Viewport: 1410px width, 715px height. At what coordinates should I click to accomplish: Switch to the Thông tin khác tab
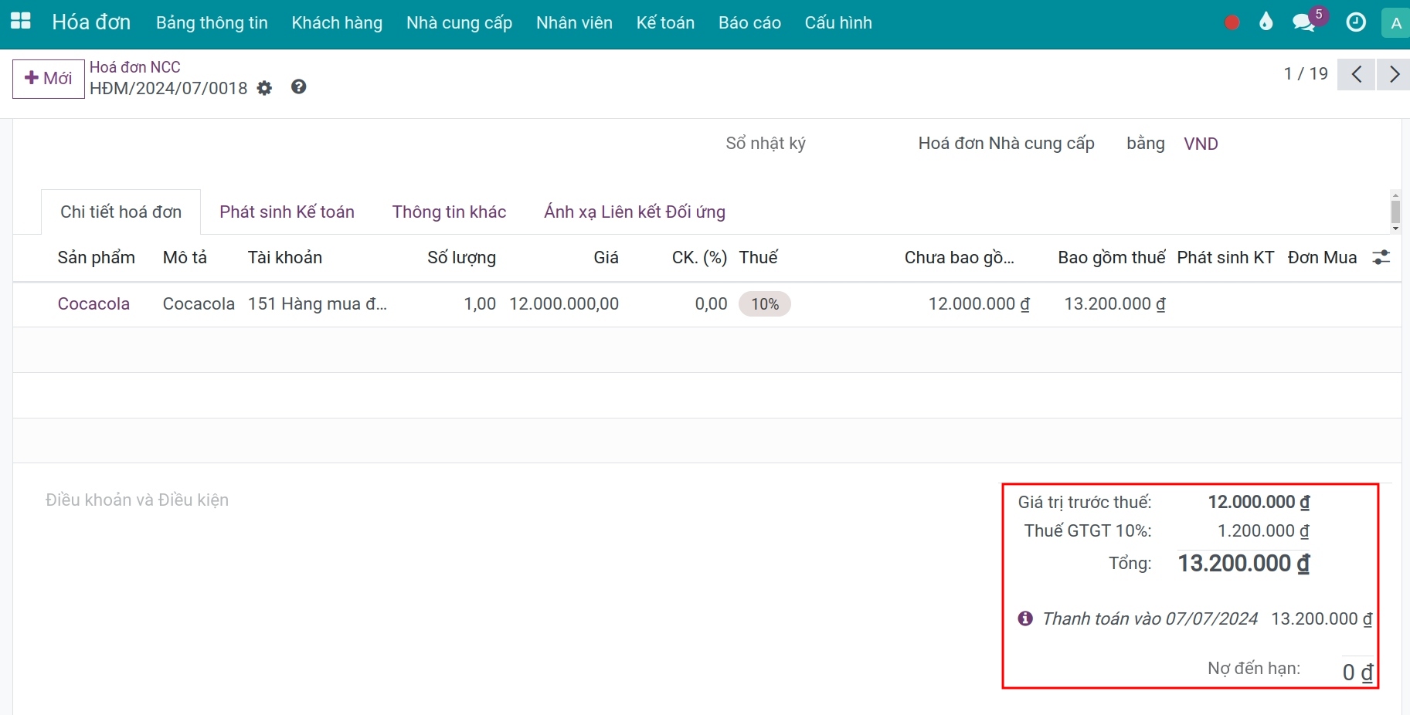449,212
